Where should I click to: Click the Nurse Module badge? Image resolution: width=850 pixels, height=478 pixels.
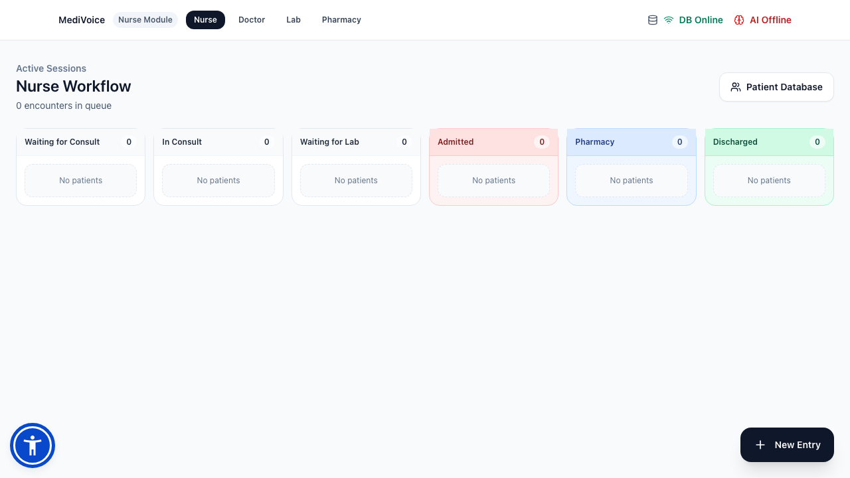145,20
